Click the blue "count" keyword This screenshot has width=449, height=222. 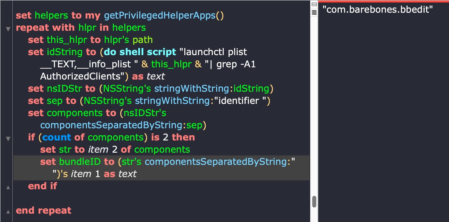pos(56,137)
